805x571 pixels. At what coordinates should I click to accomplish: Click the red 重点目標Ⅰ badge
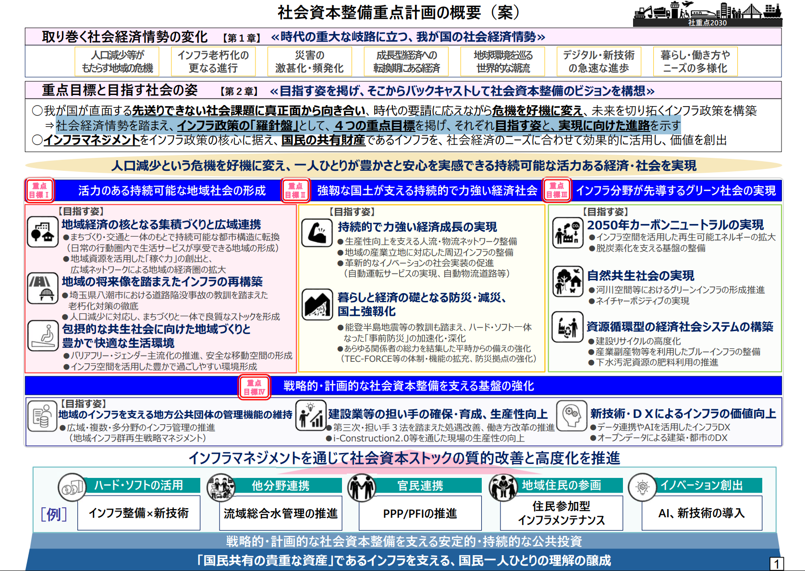[39, 190]
